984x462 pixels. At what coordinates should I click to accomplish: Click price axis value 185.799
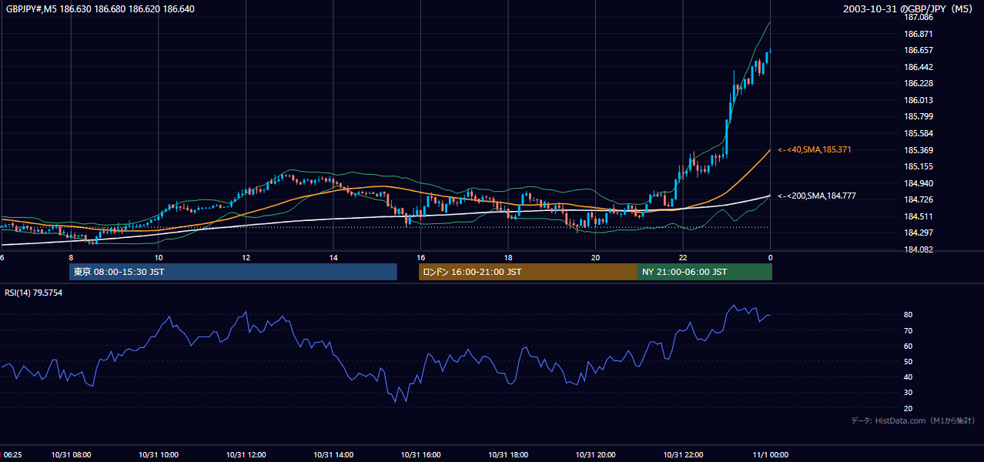919,116
